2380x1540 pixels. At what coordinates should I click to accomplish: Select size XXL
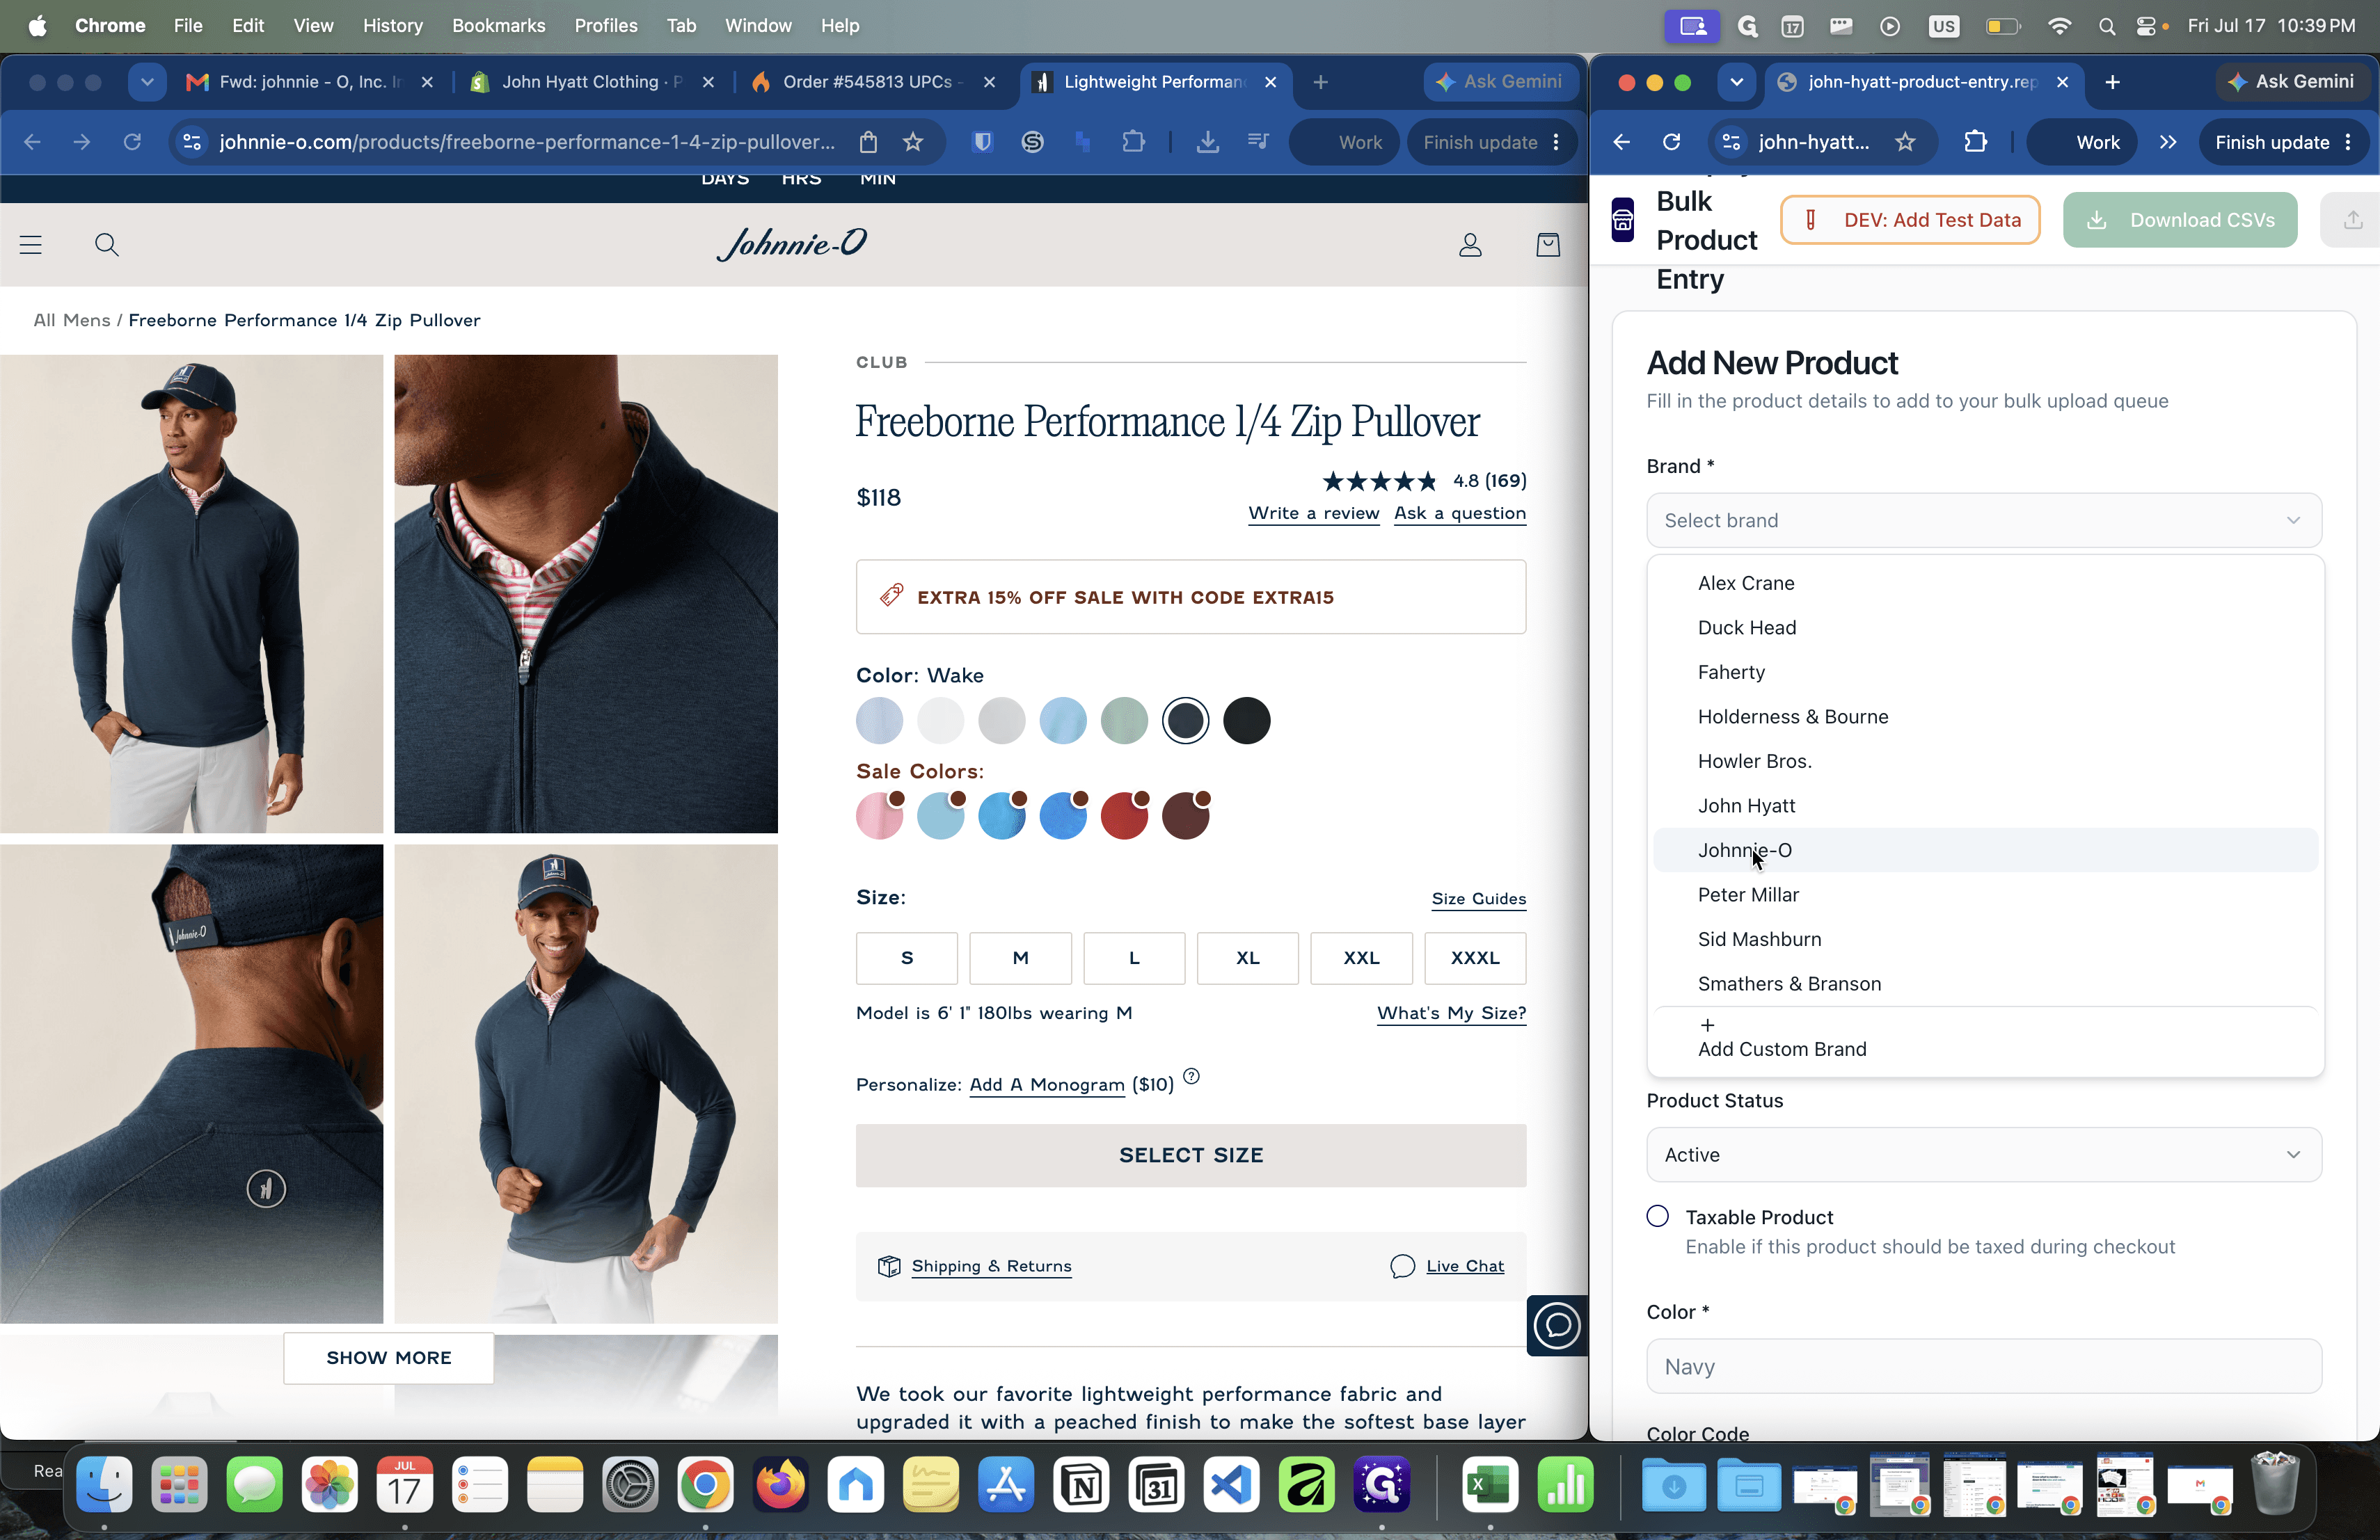point(1361,957)
